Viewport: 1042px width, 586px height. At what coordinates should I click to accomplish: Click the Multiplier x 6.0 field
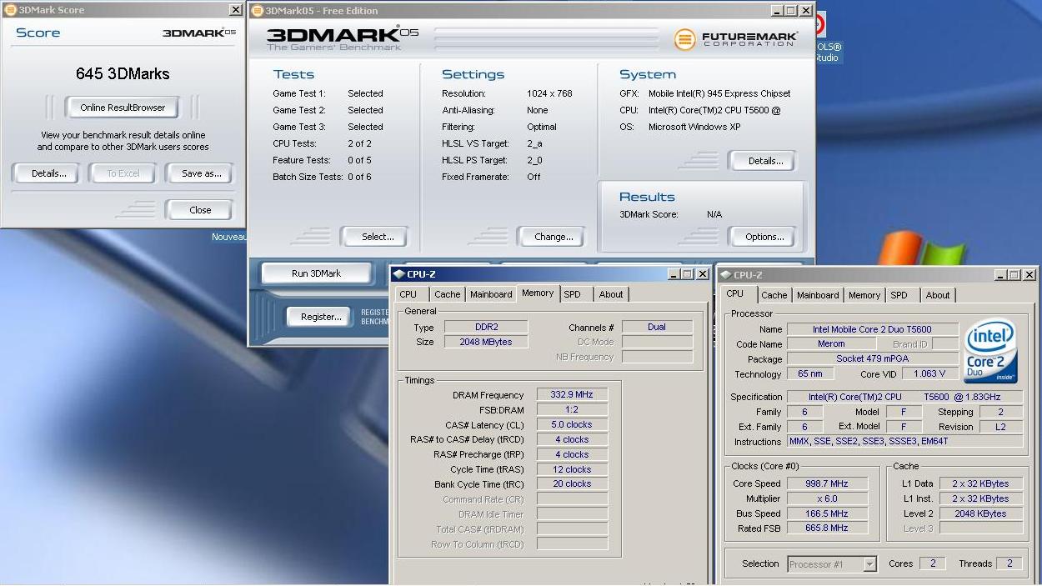click(x=827, y=498)
